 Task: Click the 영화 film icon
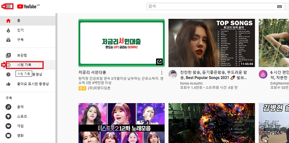point(8,136)
